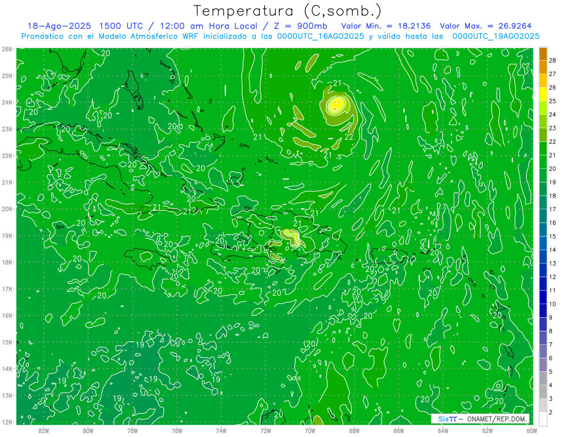Select the 'Valor Max. = 26.9264' text

click(x=486, y=26)
